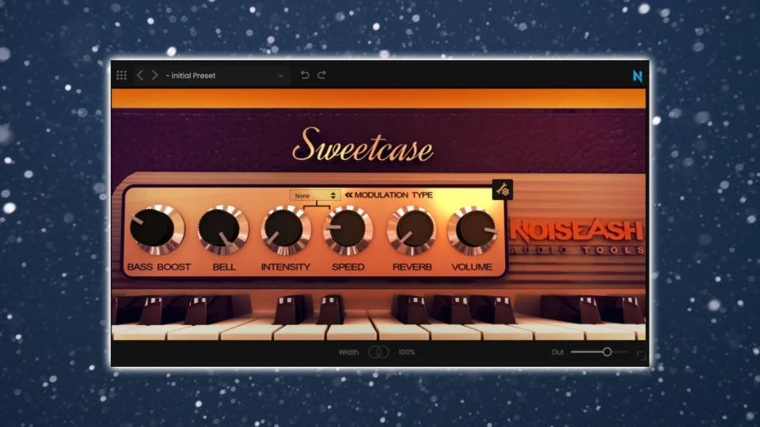
Task: Click the Noiseash Audio Tools logo
Action: [x=577, y=236]
